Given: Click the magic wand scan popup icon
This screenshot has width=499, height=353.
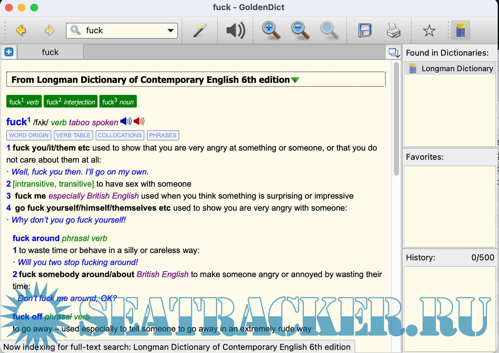Looking at the screenshot, I should 200,30.
